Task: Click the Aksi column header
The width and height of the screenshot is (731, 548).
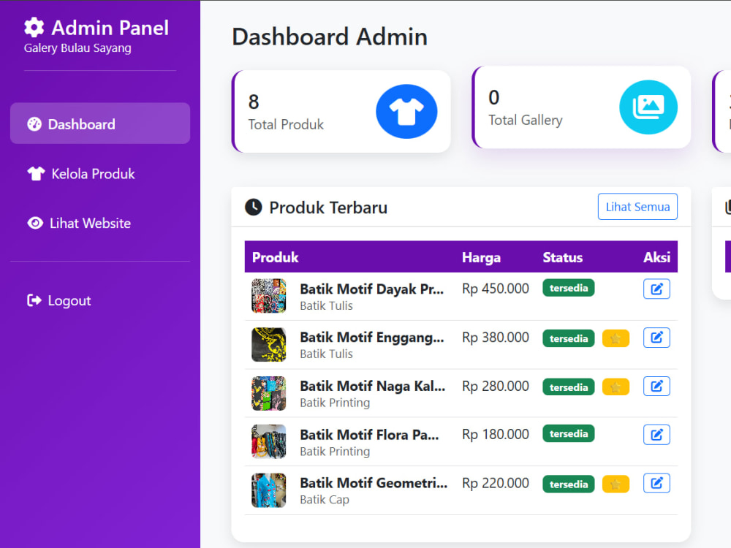Action: (656, 257)
